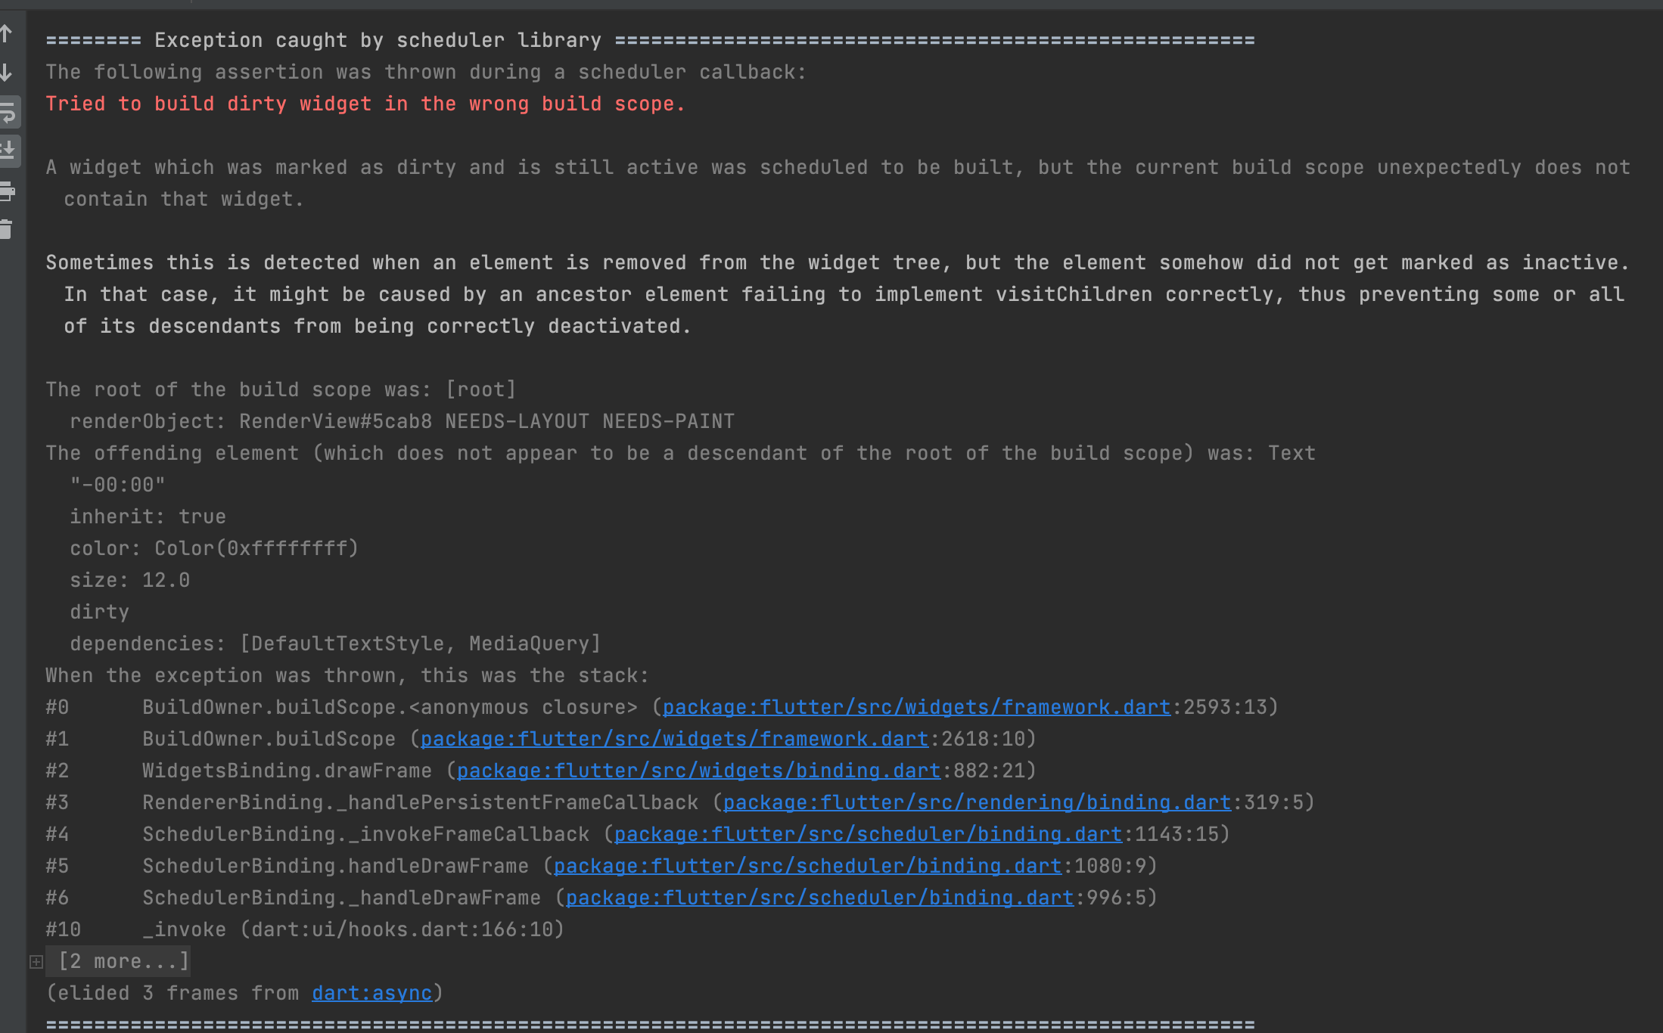Expand the [2 more...] hidden frames
Image resolution: width=1663 pixels, height=1033 pixels.
click(x=123, y=960)
